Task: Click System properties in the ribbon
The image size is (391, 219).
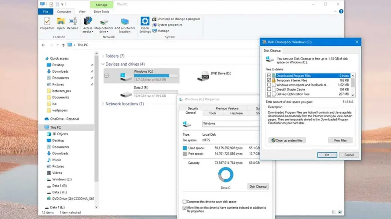Action: (x=167, y=25)
